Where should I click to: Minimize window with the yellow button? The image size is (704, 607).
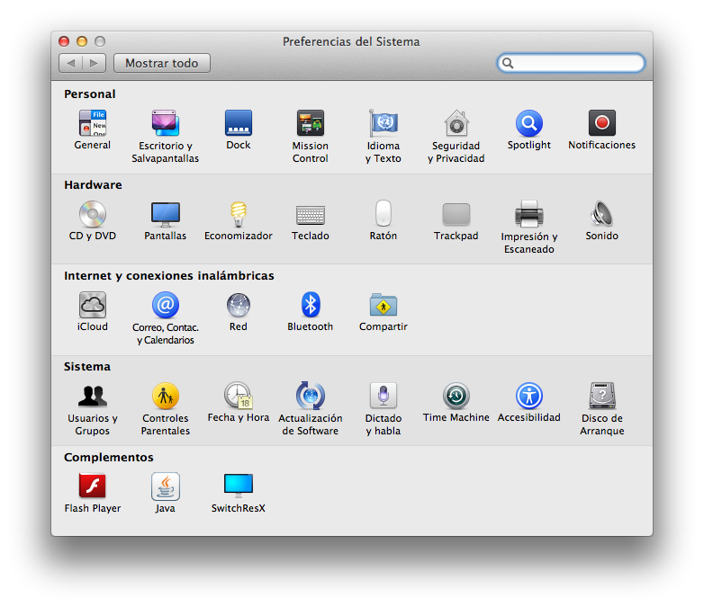click(82, 41)
